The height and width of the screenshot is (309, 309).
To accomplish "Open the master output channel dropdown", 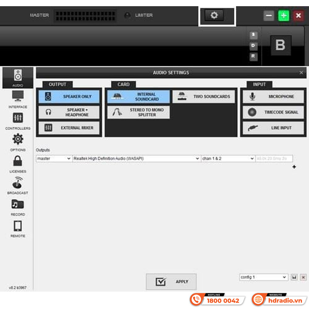I will pyautogui.click(x=53, y=158).
